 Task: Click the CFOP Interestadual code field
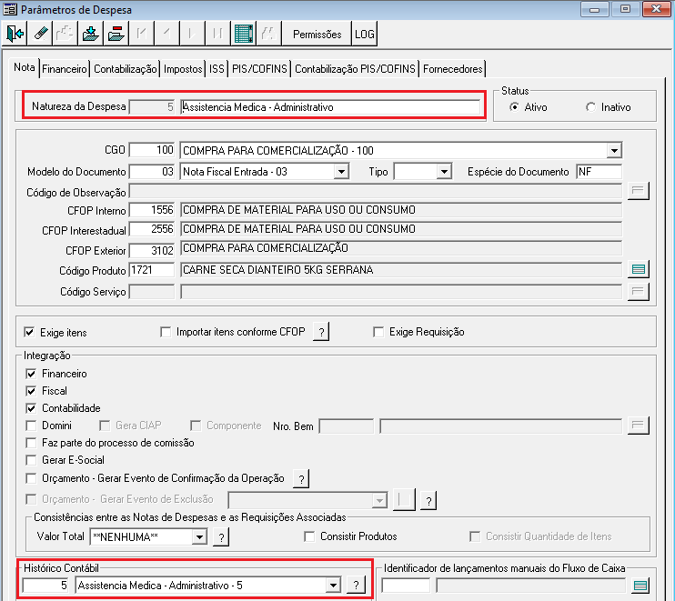point(152,229)
